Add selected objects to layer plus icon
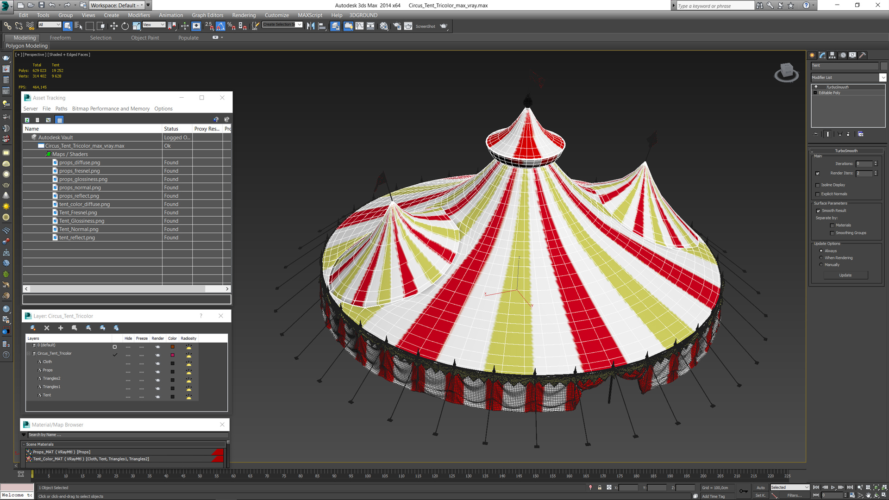Image resolution: width=889 pixels, height=500 pixels. [x=61, y=328]
